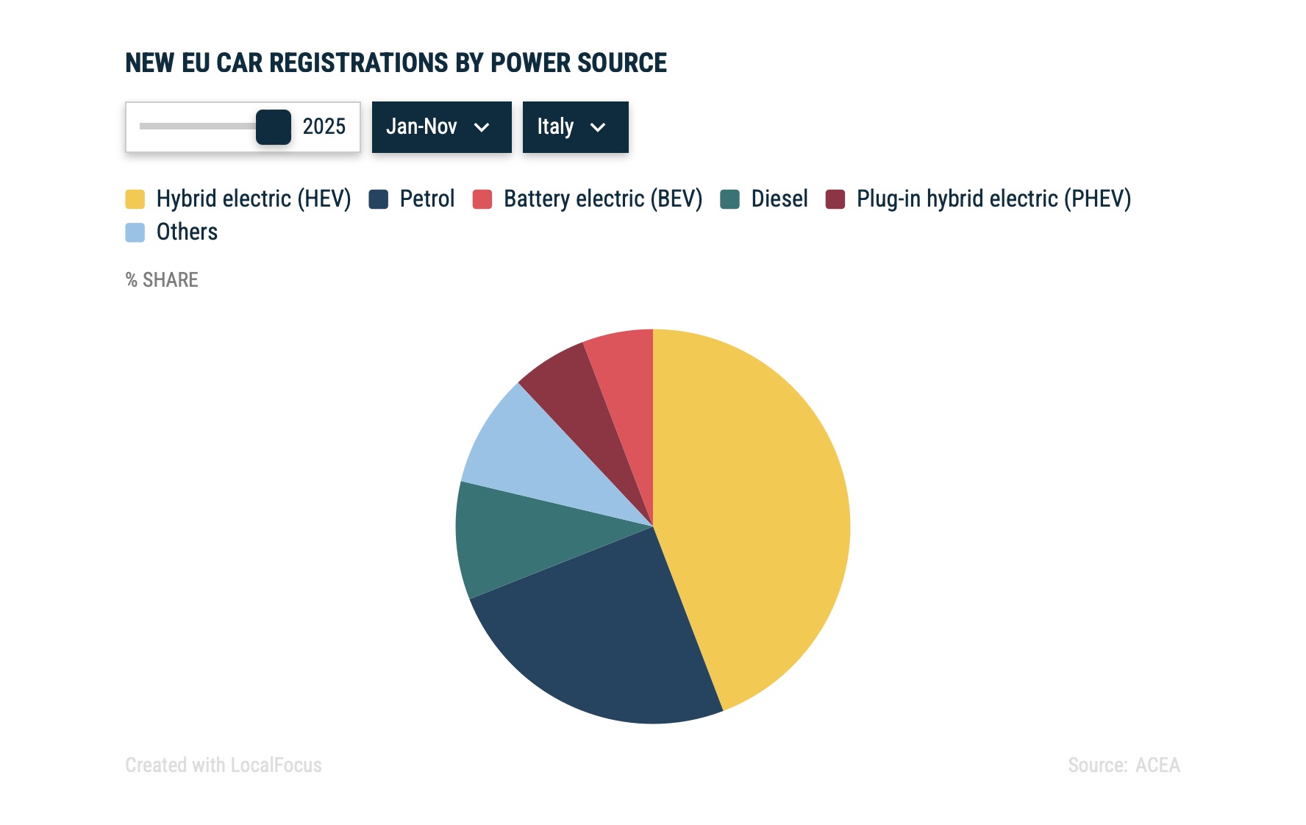Click the chevron arrow beside Jan-Nov
The width and height of the screenshot is (1306, 825).
pyautogui.click(x=482, y=128)
